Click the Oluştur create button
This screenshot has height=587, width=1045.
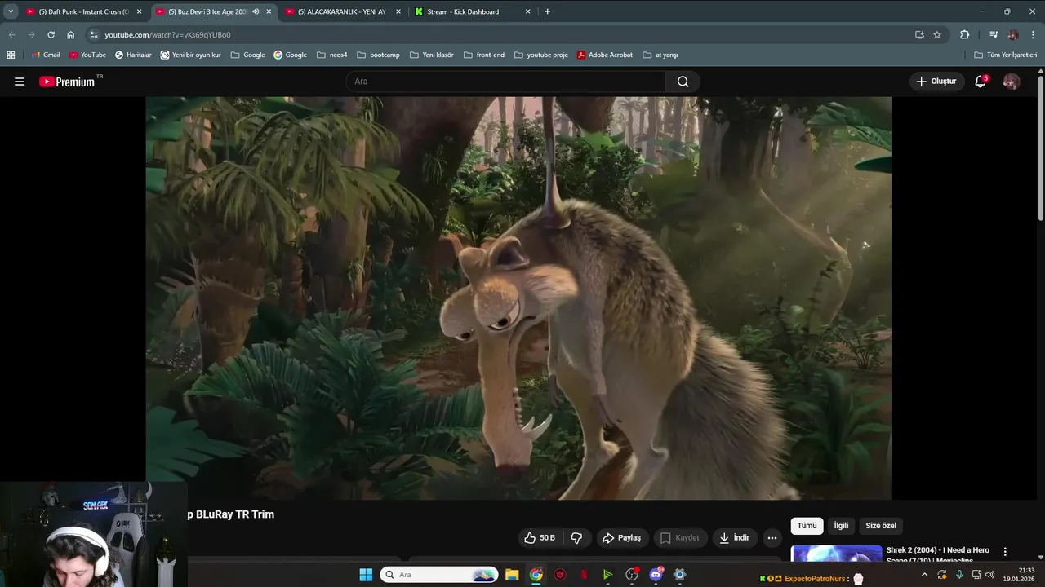(x=936, y=82)
